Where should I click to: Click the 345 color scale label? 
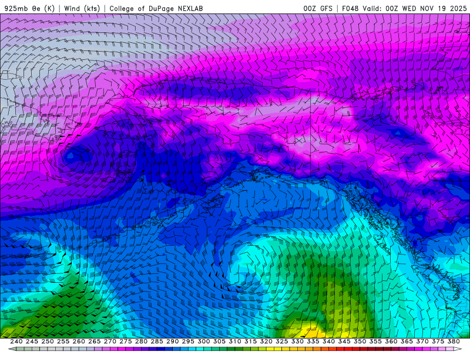(344, 341)
